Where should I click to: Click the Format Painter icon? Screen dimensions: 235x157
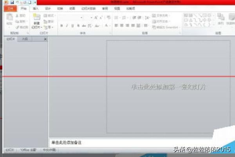pyautogui.click(x=22, y=27)
